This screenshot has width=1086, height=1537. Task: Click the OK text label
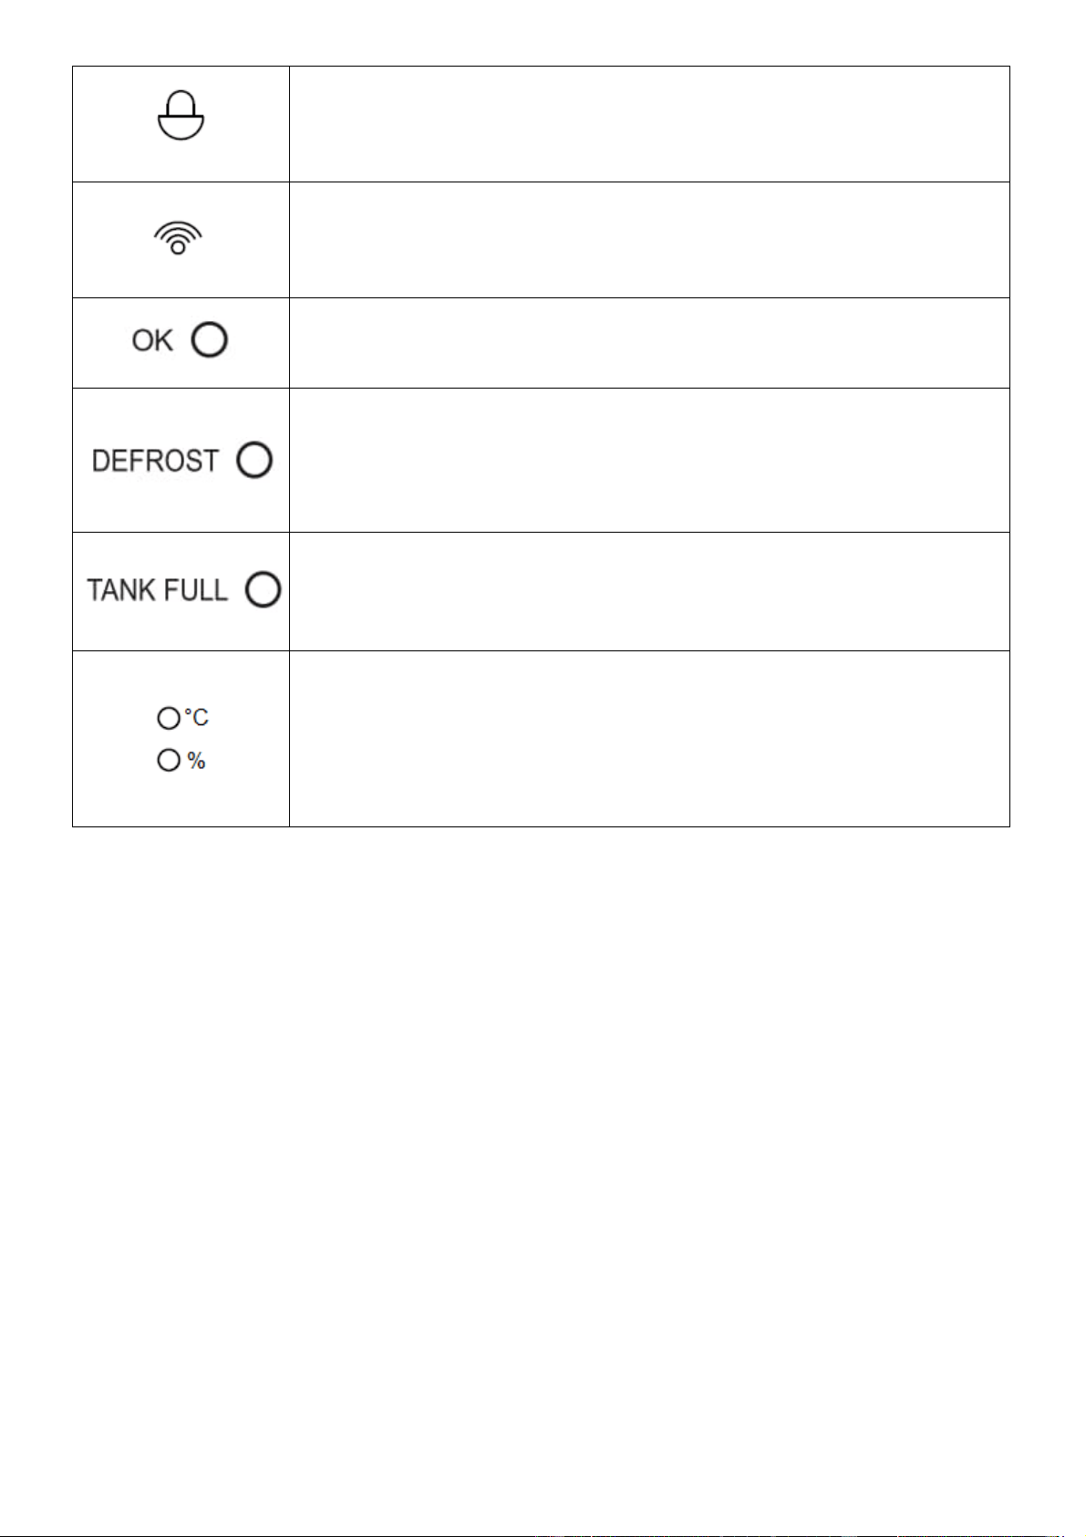click(x=151, y=341)
